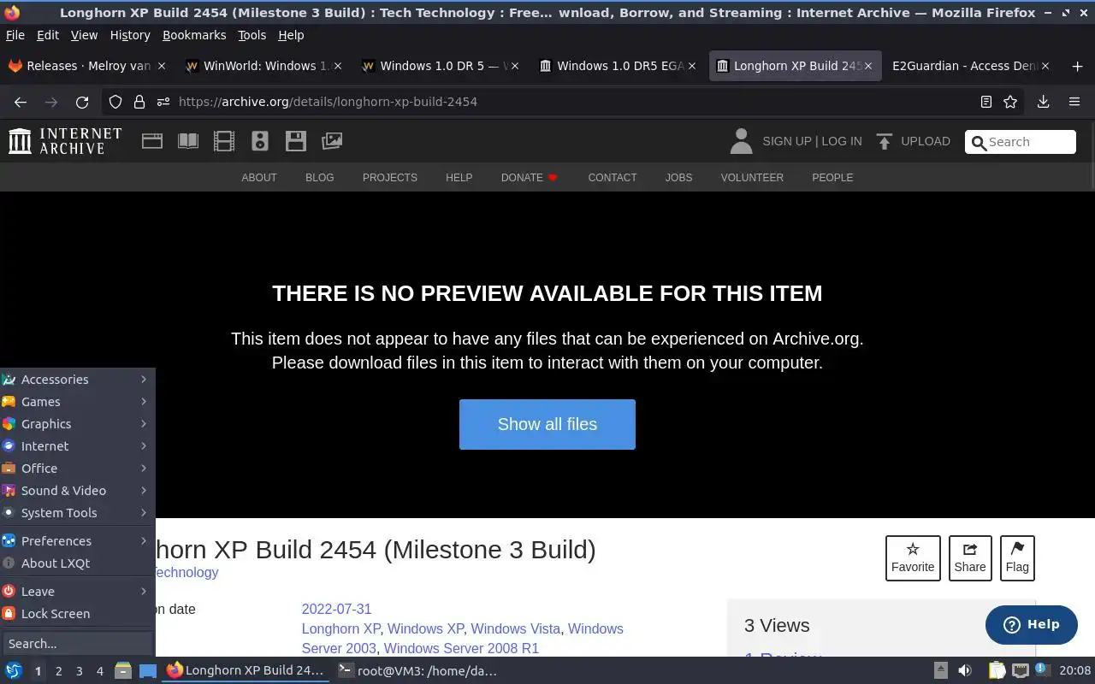The height and width of the screenshot is (684, 1095).
Task: Expand the Office submenu
Action: [77, 469]
